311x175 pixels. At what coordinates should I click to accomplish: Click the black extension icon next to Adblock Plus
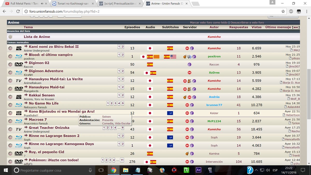click(x=299, y=11)
